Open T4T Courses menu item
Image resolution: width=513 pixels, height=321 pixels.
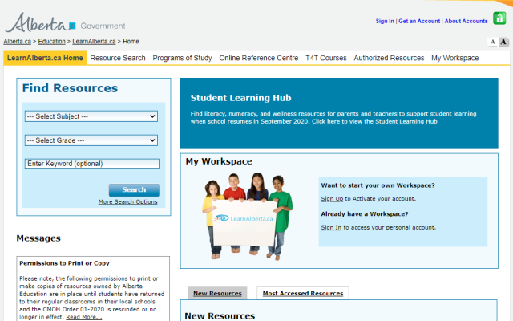tap(326, 58)
